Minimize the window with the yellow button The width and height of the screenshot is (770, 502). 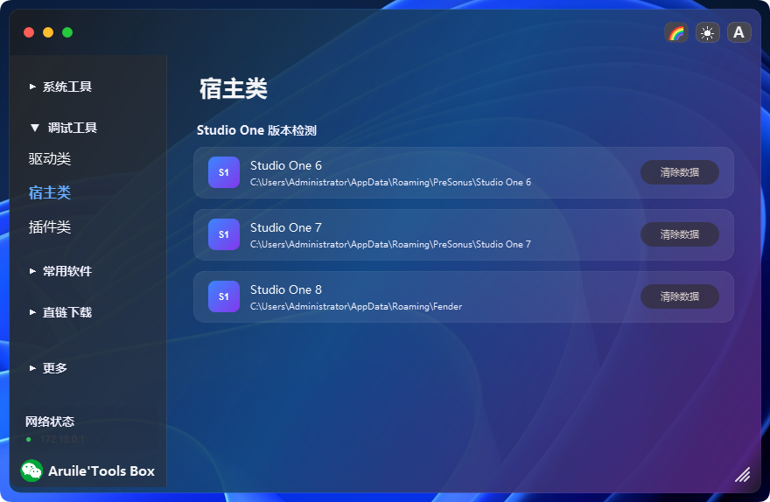[48, 32]
